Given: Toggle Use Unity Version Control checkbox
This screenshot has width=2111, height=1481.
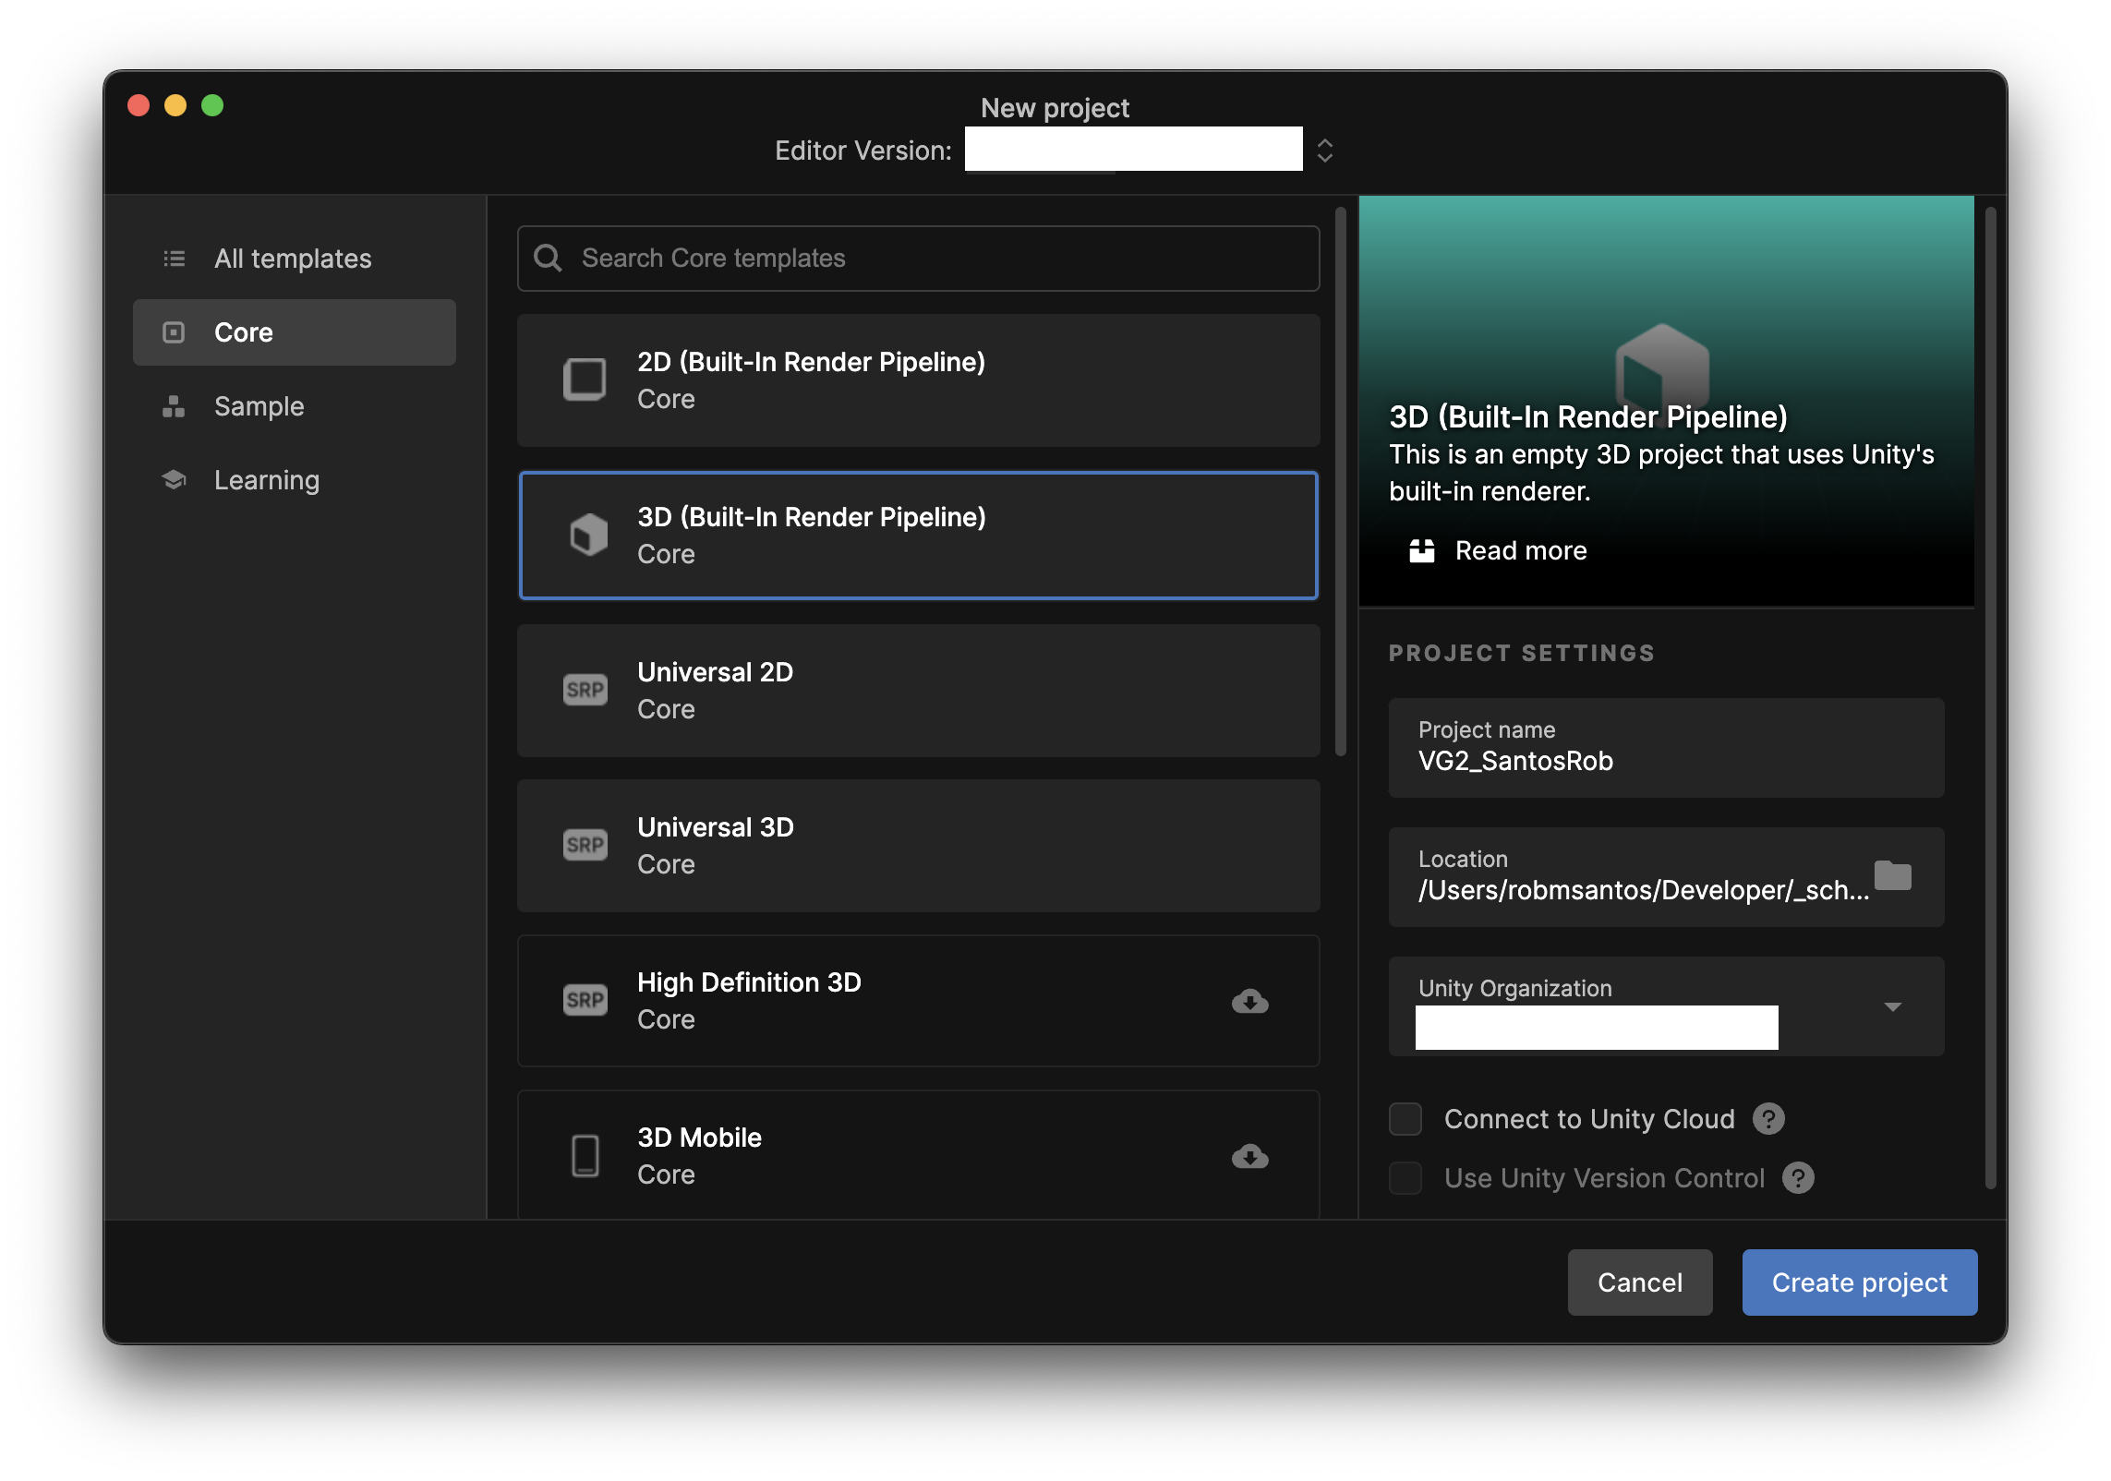Looking at the screenshot, I should click(1405, 1178).
